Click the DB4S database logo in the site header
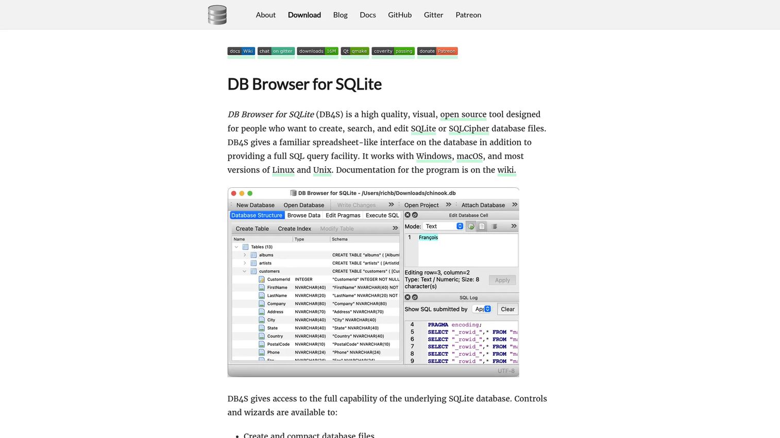Screen dimensions: 780x438 click(x=217, y=15)
